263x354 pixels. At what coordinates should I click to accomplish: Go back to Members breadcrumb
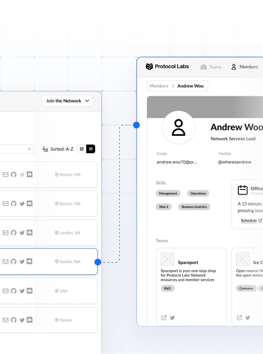tap(159, 86)
